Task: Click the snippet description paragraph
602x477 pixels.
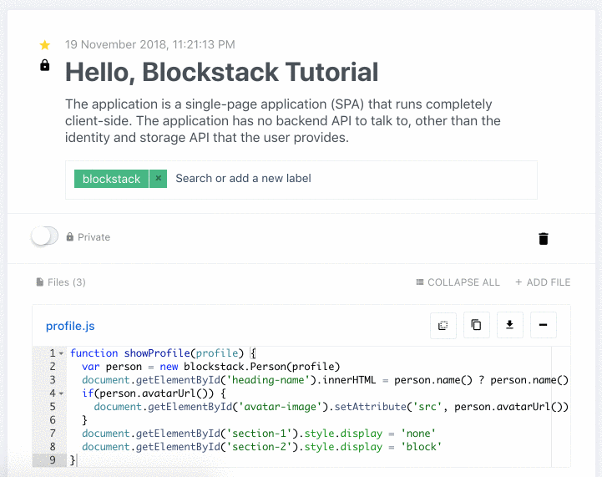Action: (282, 120)
